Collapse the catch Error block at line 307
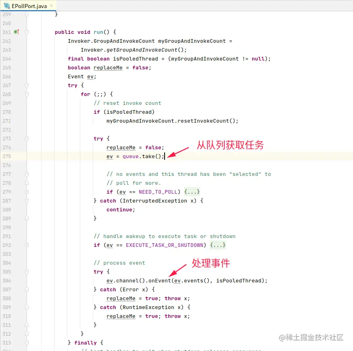353x351 pixels. (x=27, y=289)
